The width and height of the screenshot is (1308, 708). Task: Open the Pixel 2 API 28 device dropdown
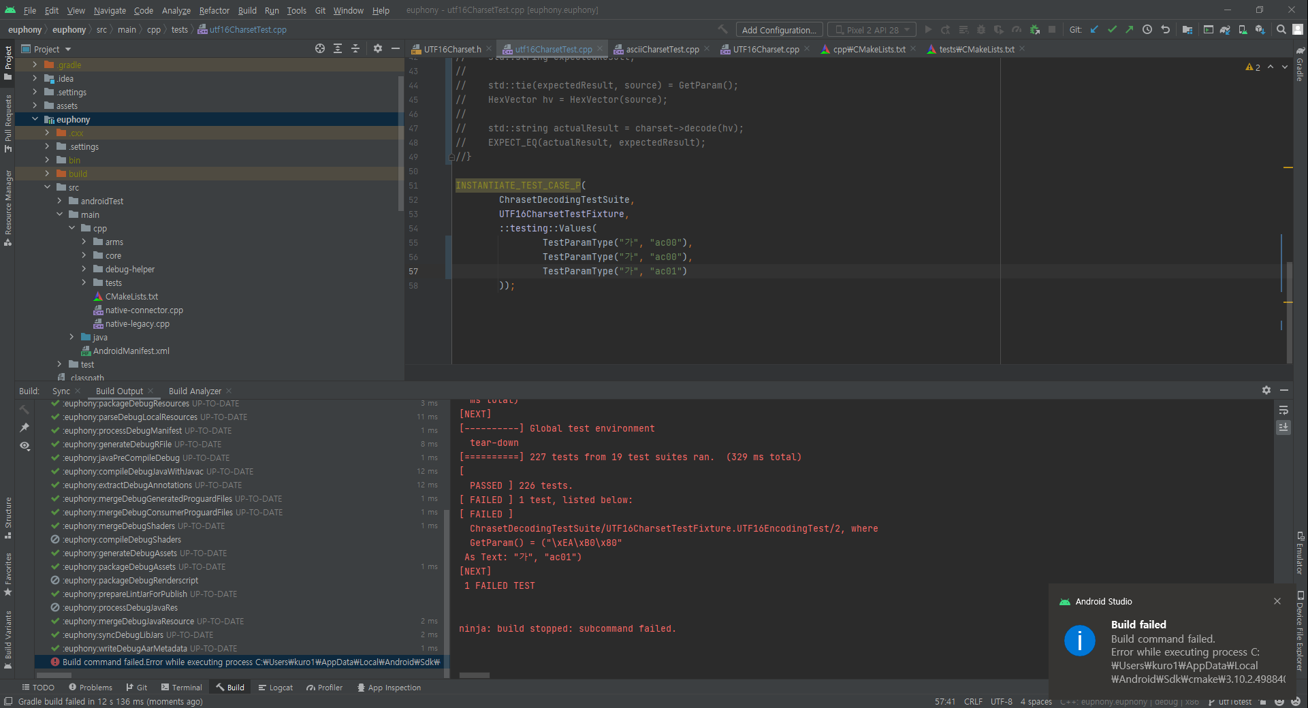pos(872,30)
